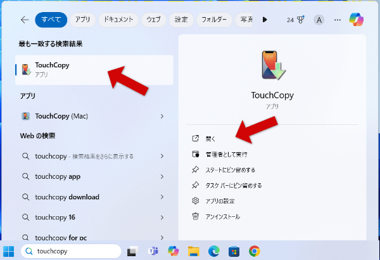Open Copilot from the taskbar
Screen dimensions: 380x260
[173, 251]
